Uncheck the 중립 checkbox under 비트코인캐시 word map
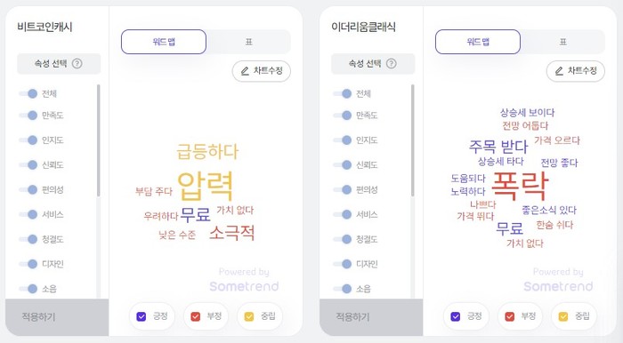 249,316
